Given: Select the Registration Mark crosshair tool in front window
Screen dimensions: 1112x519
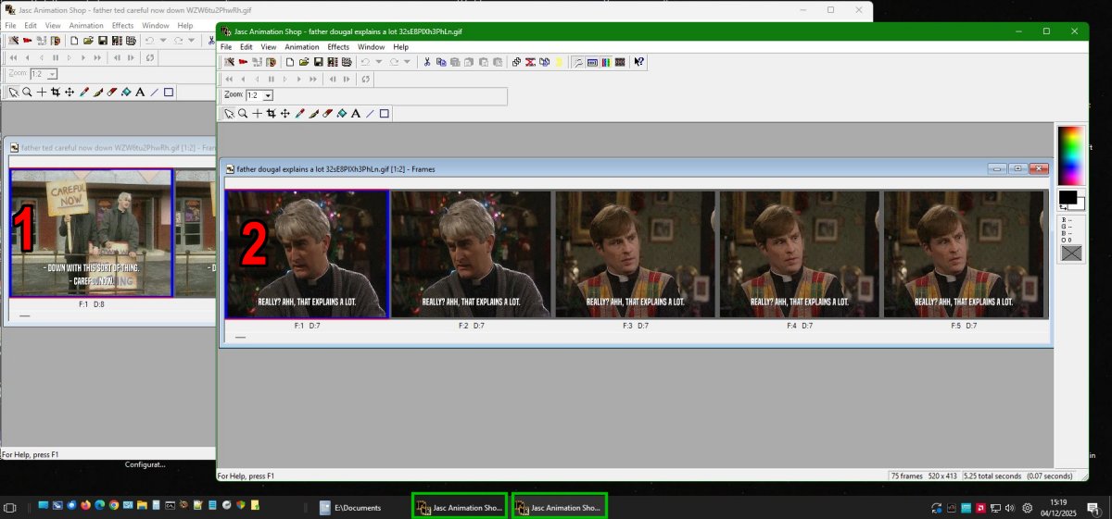Looking at the screenshot, I should coord(257,114).
